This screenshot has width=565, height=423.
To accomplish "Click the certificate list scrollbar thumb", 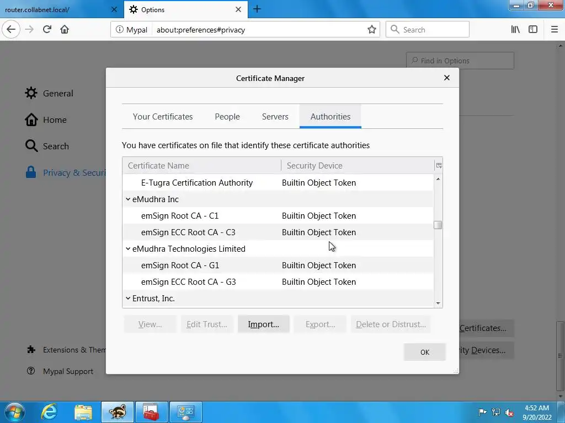I will 438,225.
